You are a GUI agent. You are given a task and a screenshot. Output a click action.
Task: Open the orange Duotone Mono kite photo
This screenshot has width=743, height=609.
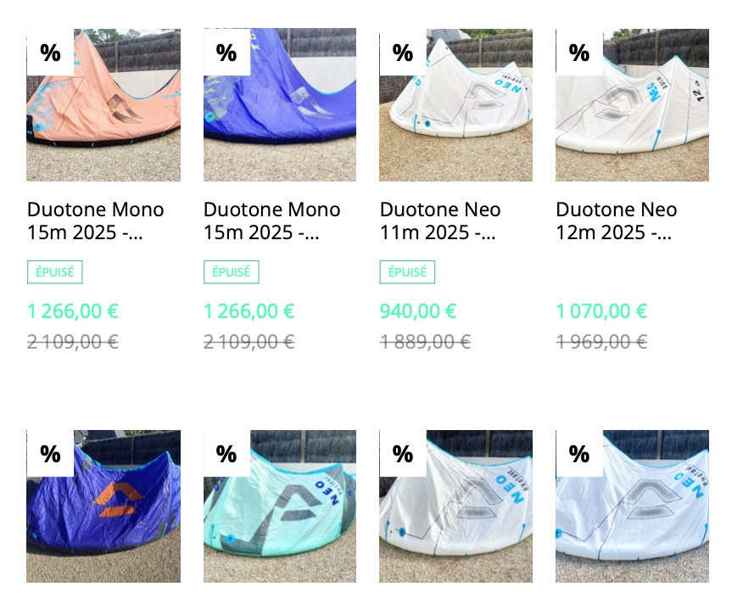[103, 104]
